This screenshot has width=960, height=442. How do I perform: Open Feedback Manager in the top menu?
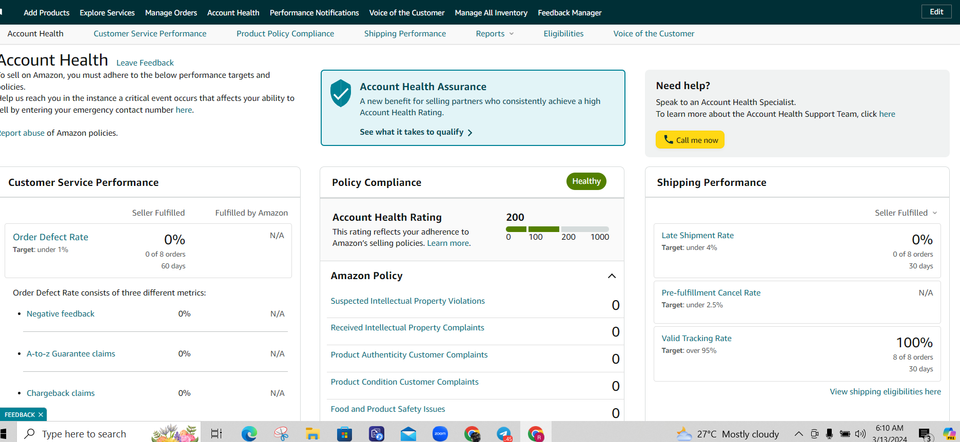tap(570, 13)
